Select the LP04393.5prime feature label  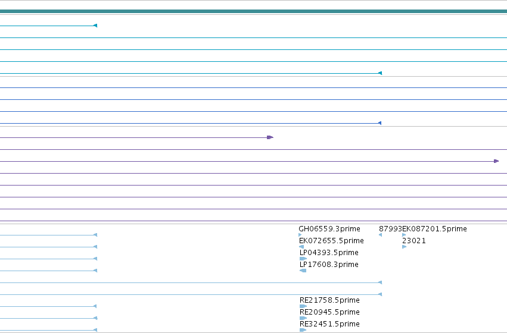tap(329, 253)
